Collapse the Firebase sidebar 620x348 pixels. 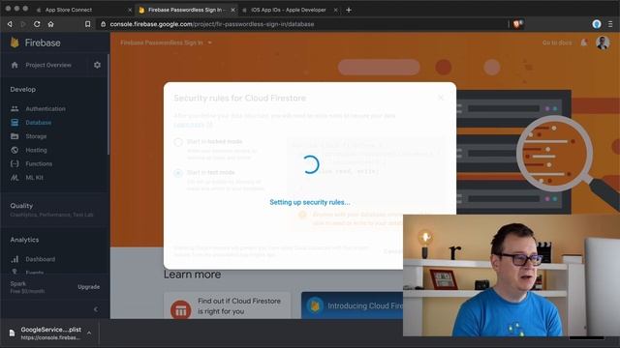pyautogui.click(x=96, y=309)
